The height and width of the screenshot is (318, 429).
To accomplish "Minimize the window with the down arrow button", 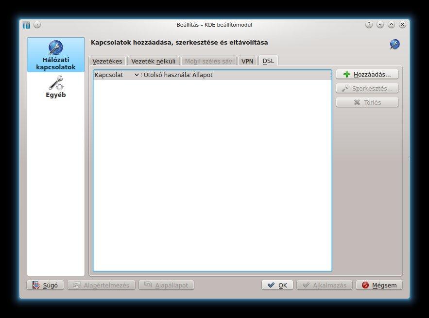I will pyautogui.click(x=380, y=25).
